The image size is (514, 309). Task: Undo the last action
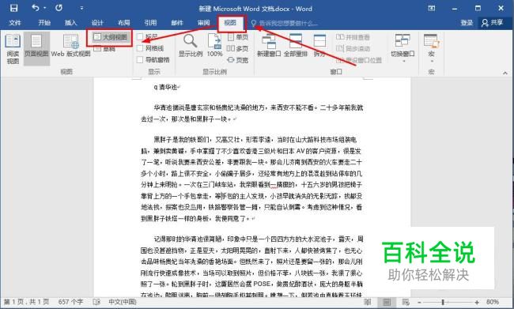[x=35, y=8]
